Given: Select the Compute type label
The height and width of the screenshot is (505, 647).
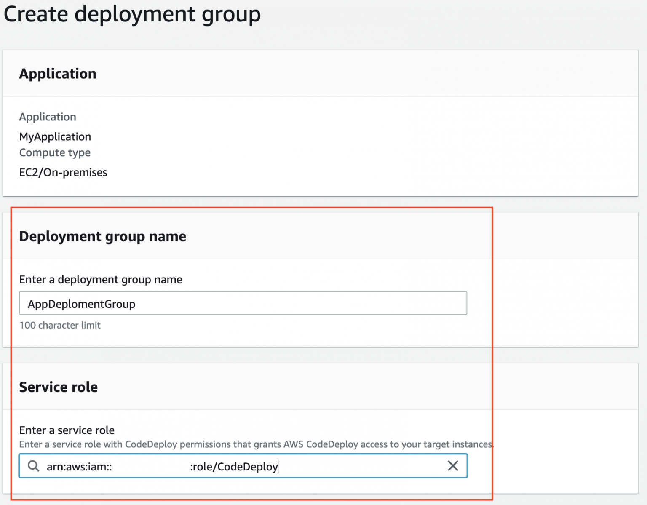Looking at the screenshot, I should 54,152.
